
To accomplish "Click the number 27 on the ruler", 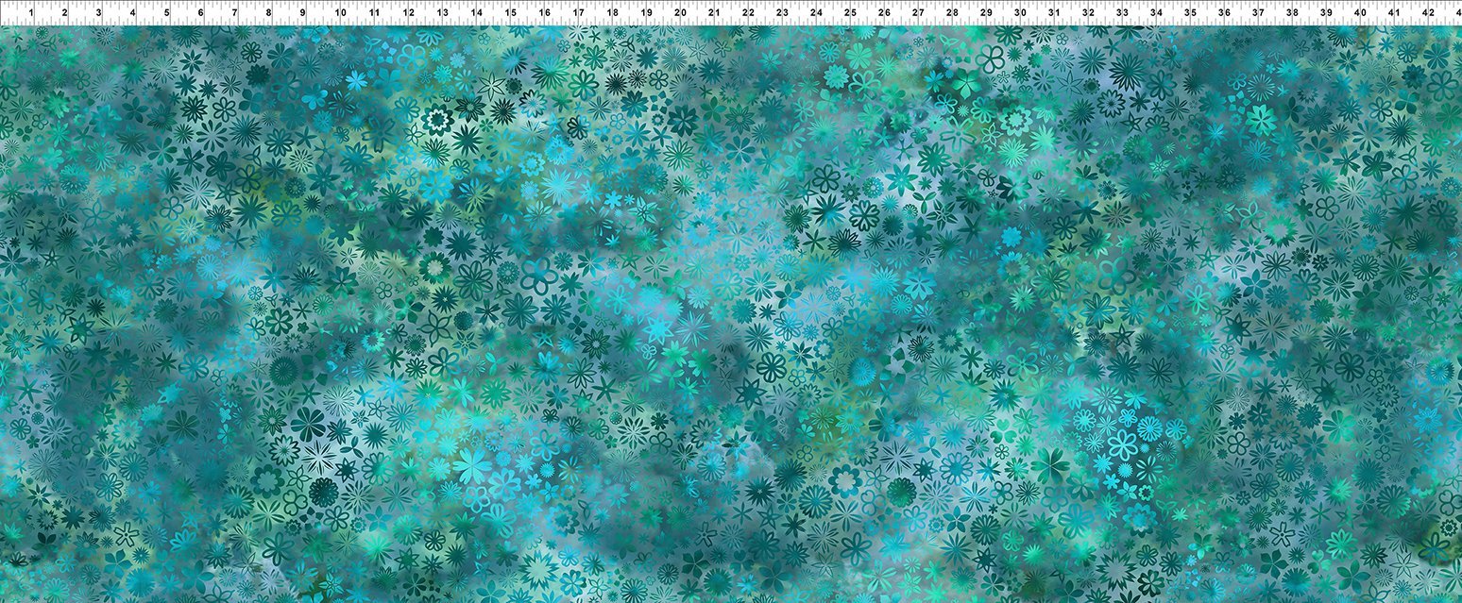I will coord(918,13).
